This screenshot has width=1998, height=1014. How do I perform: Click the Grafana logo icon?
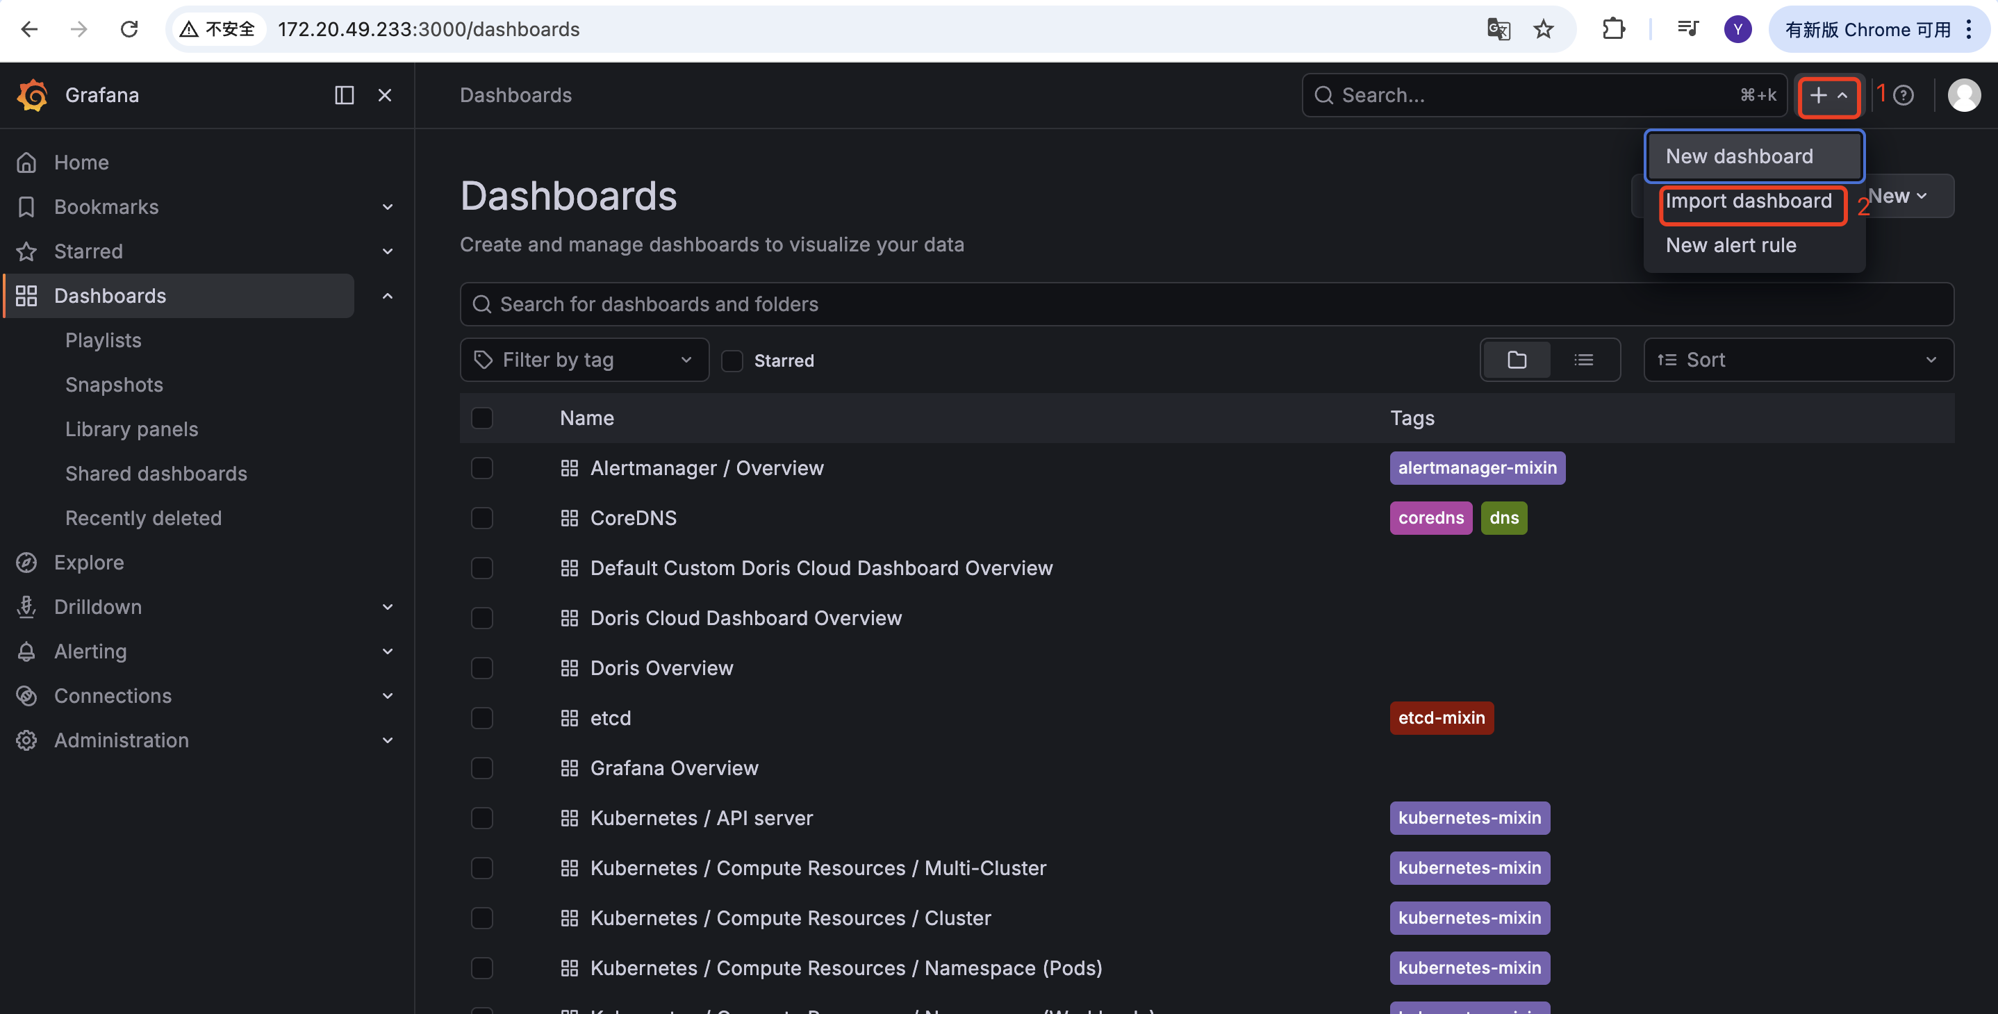tap(33, 94)
